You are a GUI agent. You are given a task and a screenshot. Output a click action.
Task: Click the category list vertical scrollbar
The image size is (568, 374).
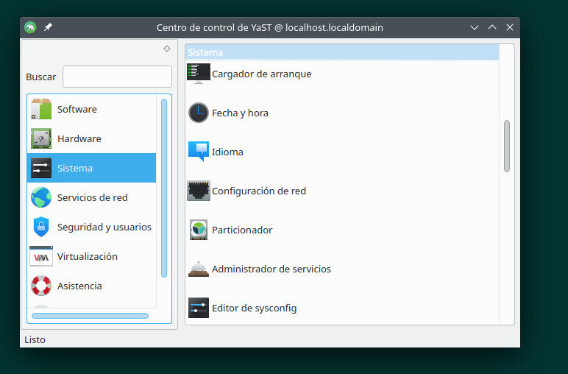point(164,188)
